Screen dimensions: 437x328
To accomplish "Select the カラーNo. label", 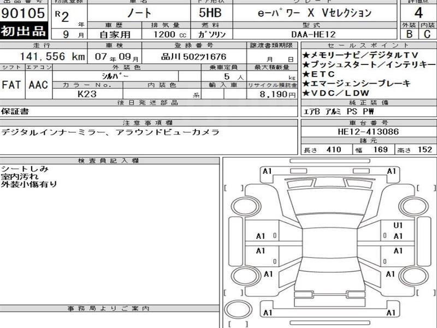I will (x=87, y=85).
